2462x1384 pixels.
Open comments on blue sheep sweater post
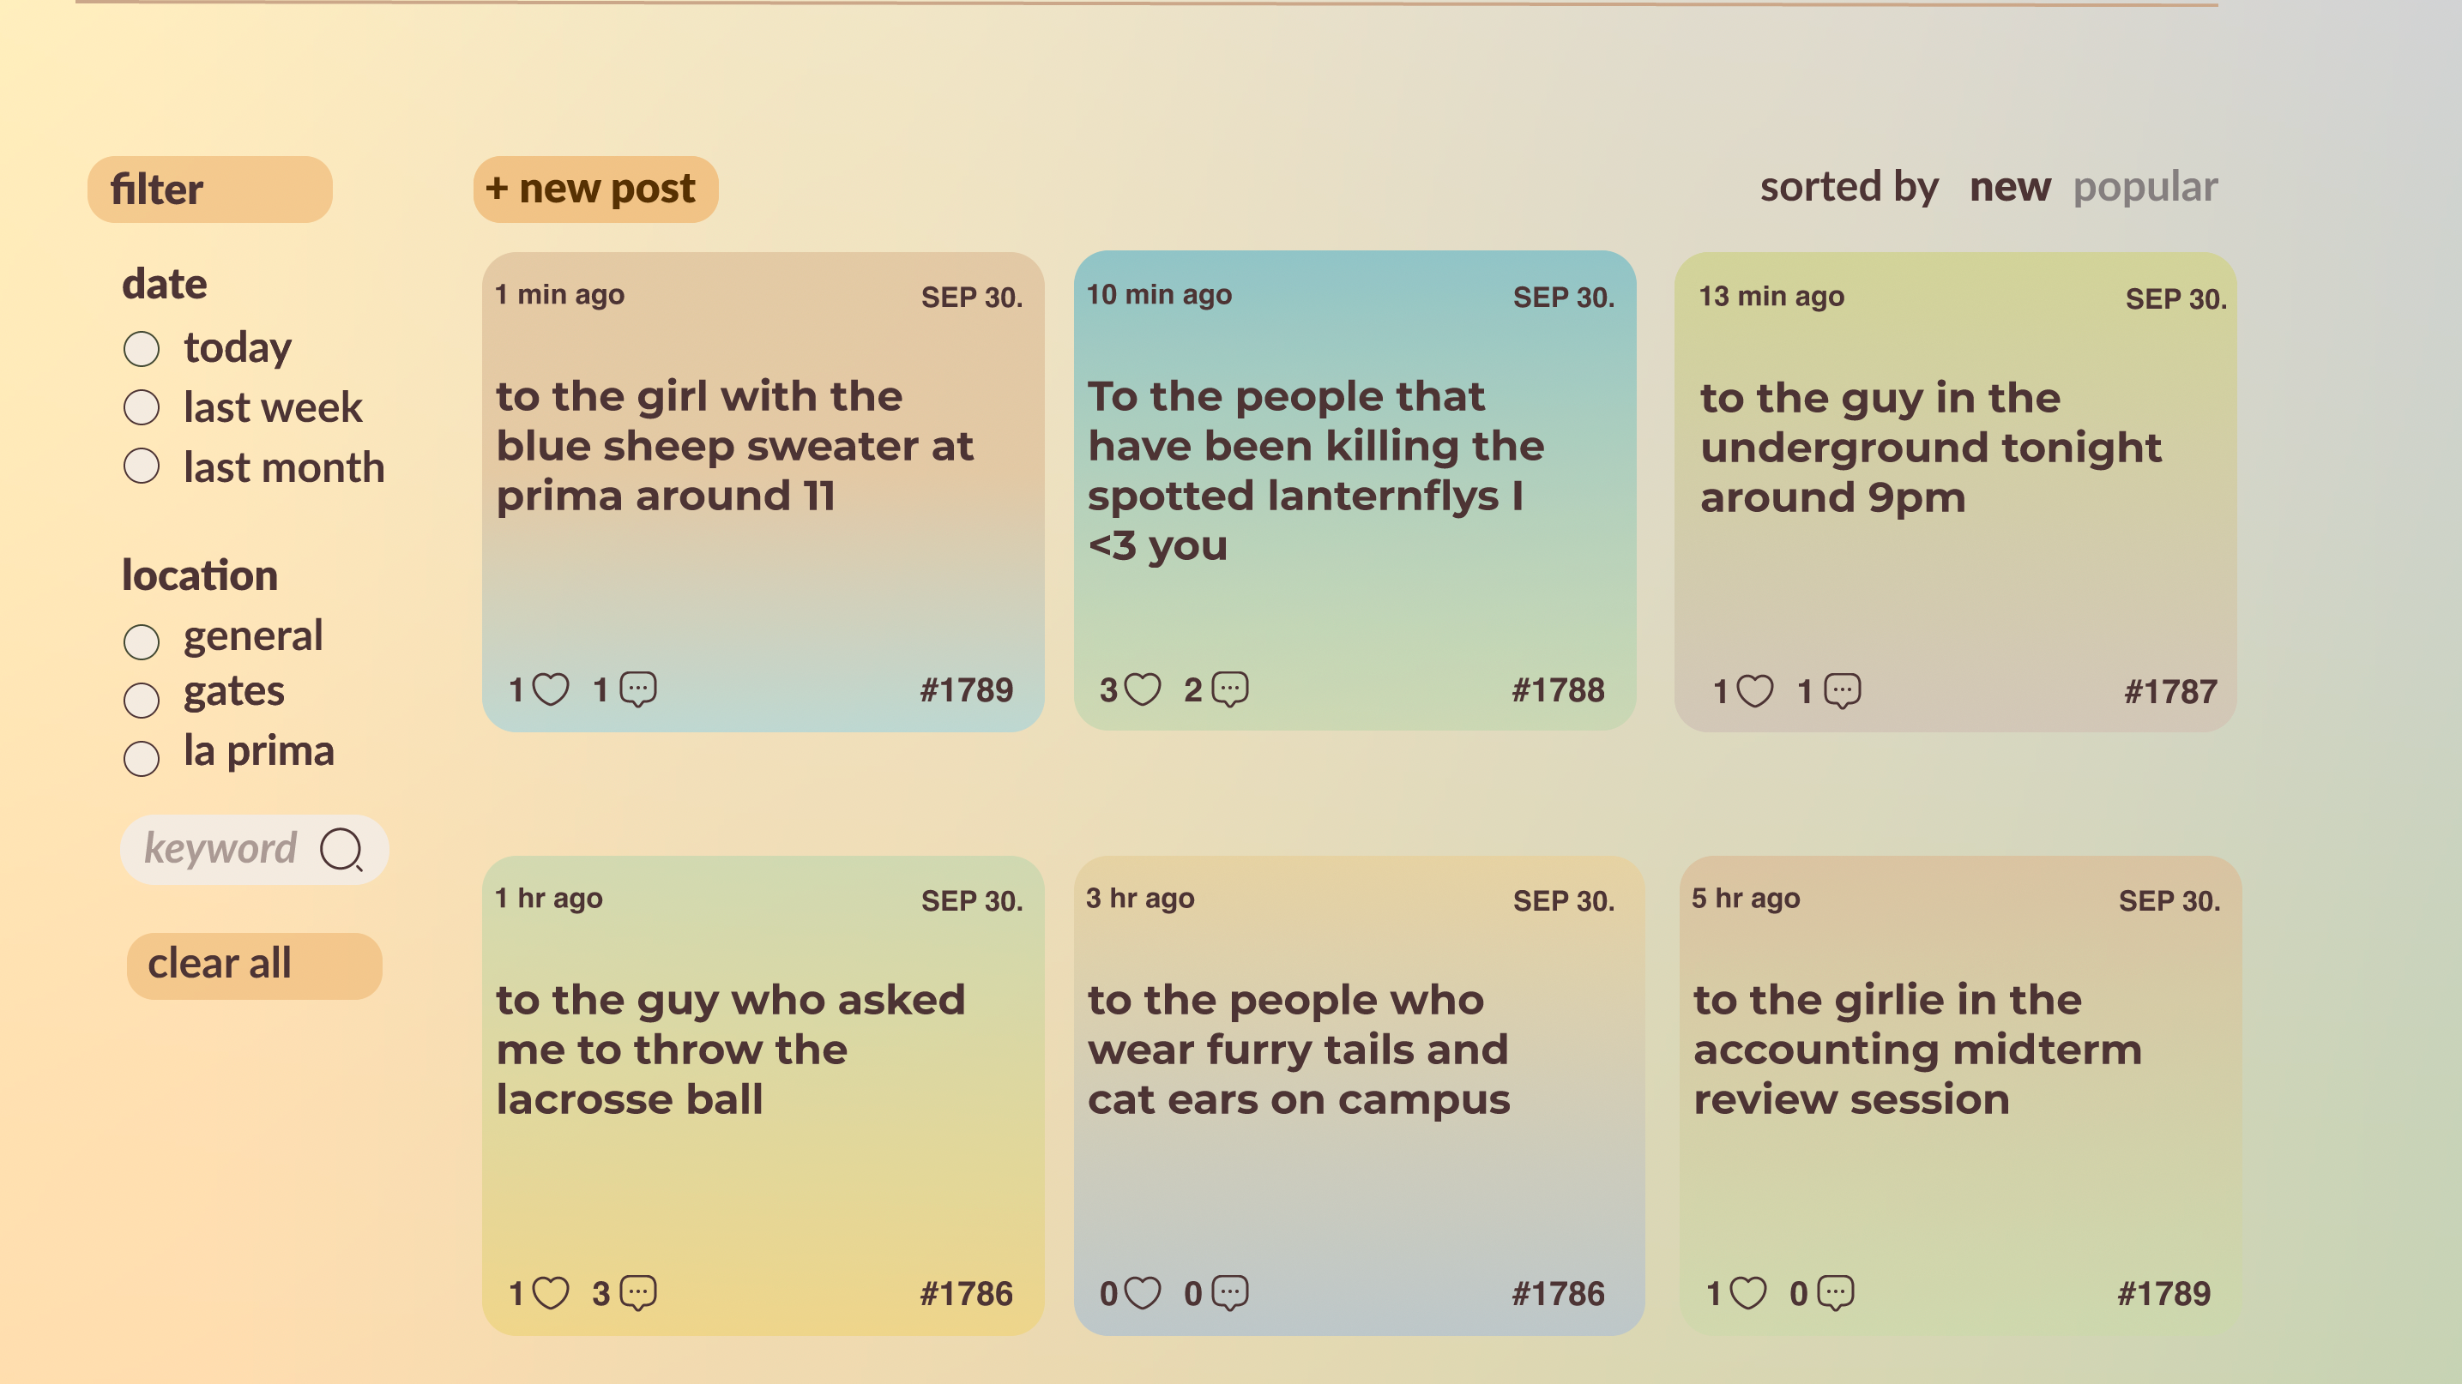click(637, 689)
